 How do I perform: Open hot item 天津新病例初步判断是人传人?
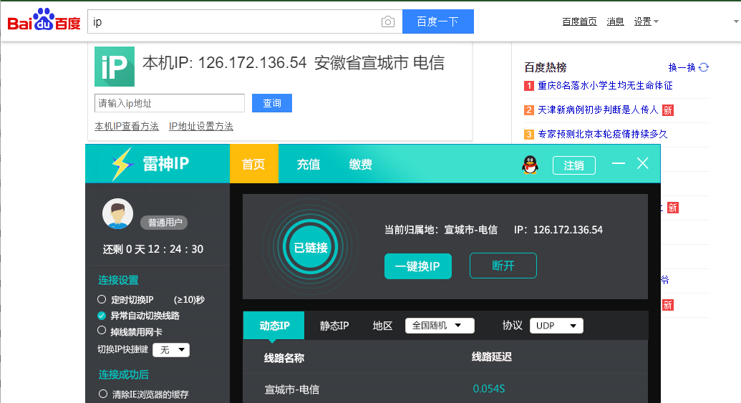pos(598,110)
